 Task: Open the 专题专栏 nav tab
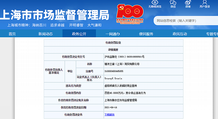212,34
